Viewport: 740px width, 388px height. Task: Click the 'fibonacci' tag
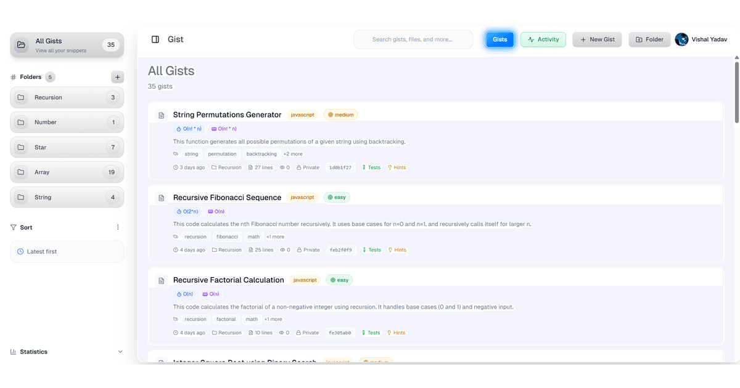pos(227,236)
